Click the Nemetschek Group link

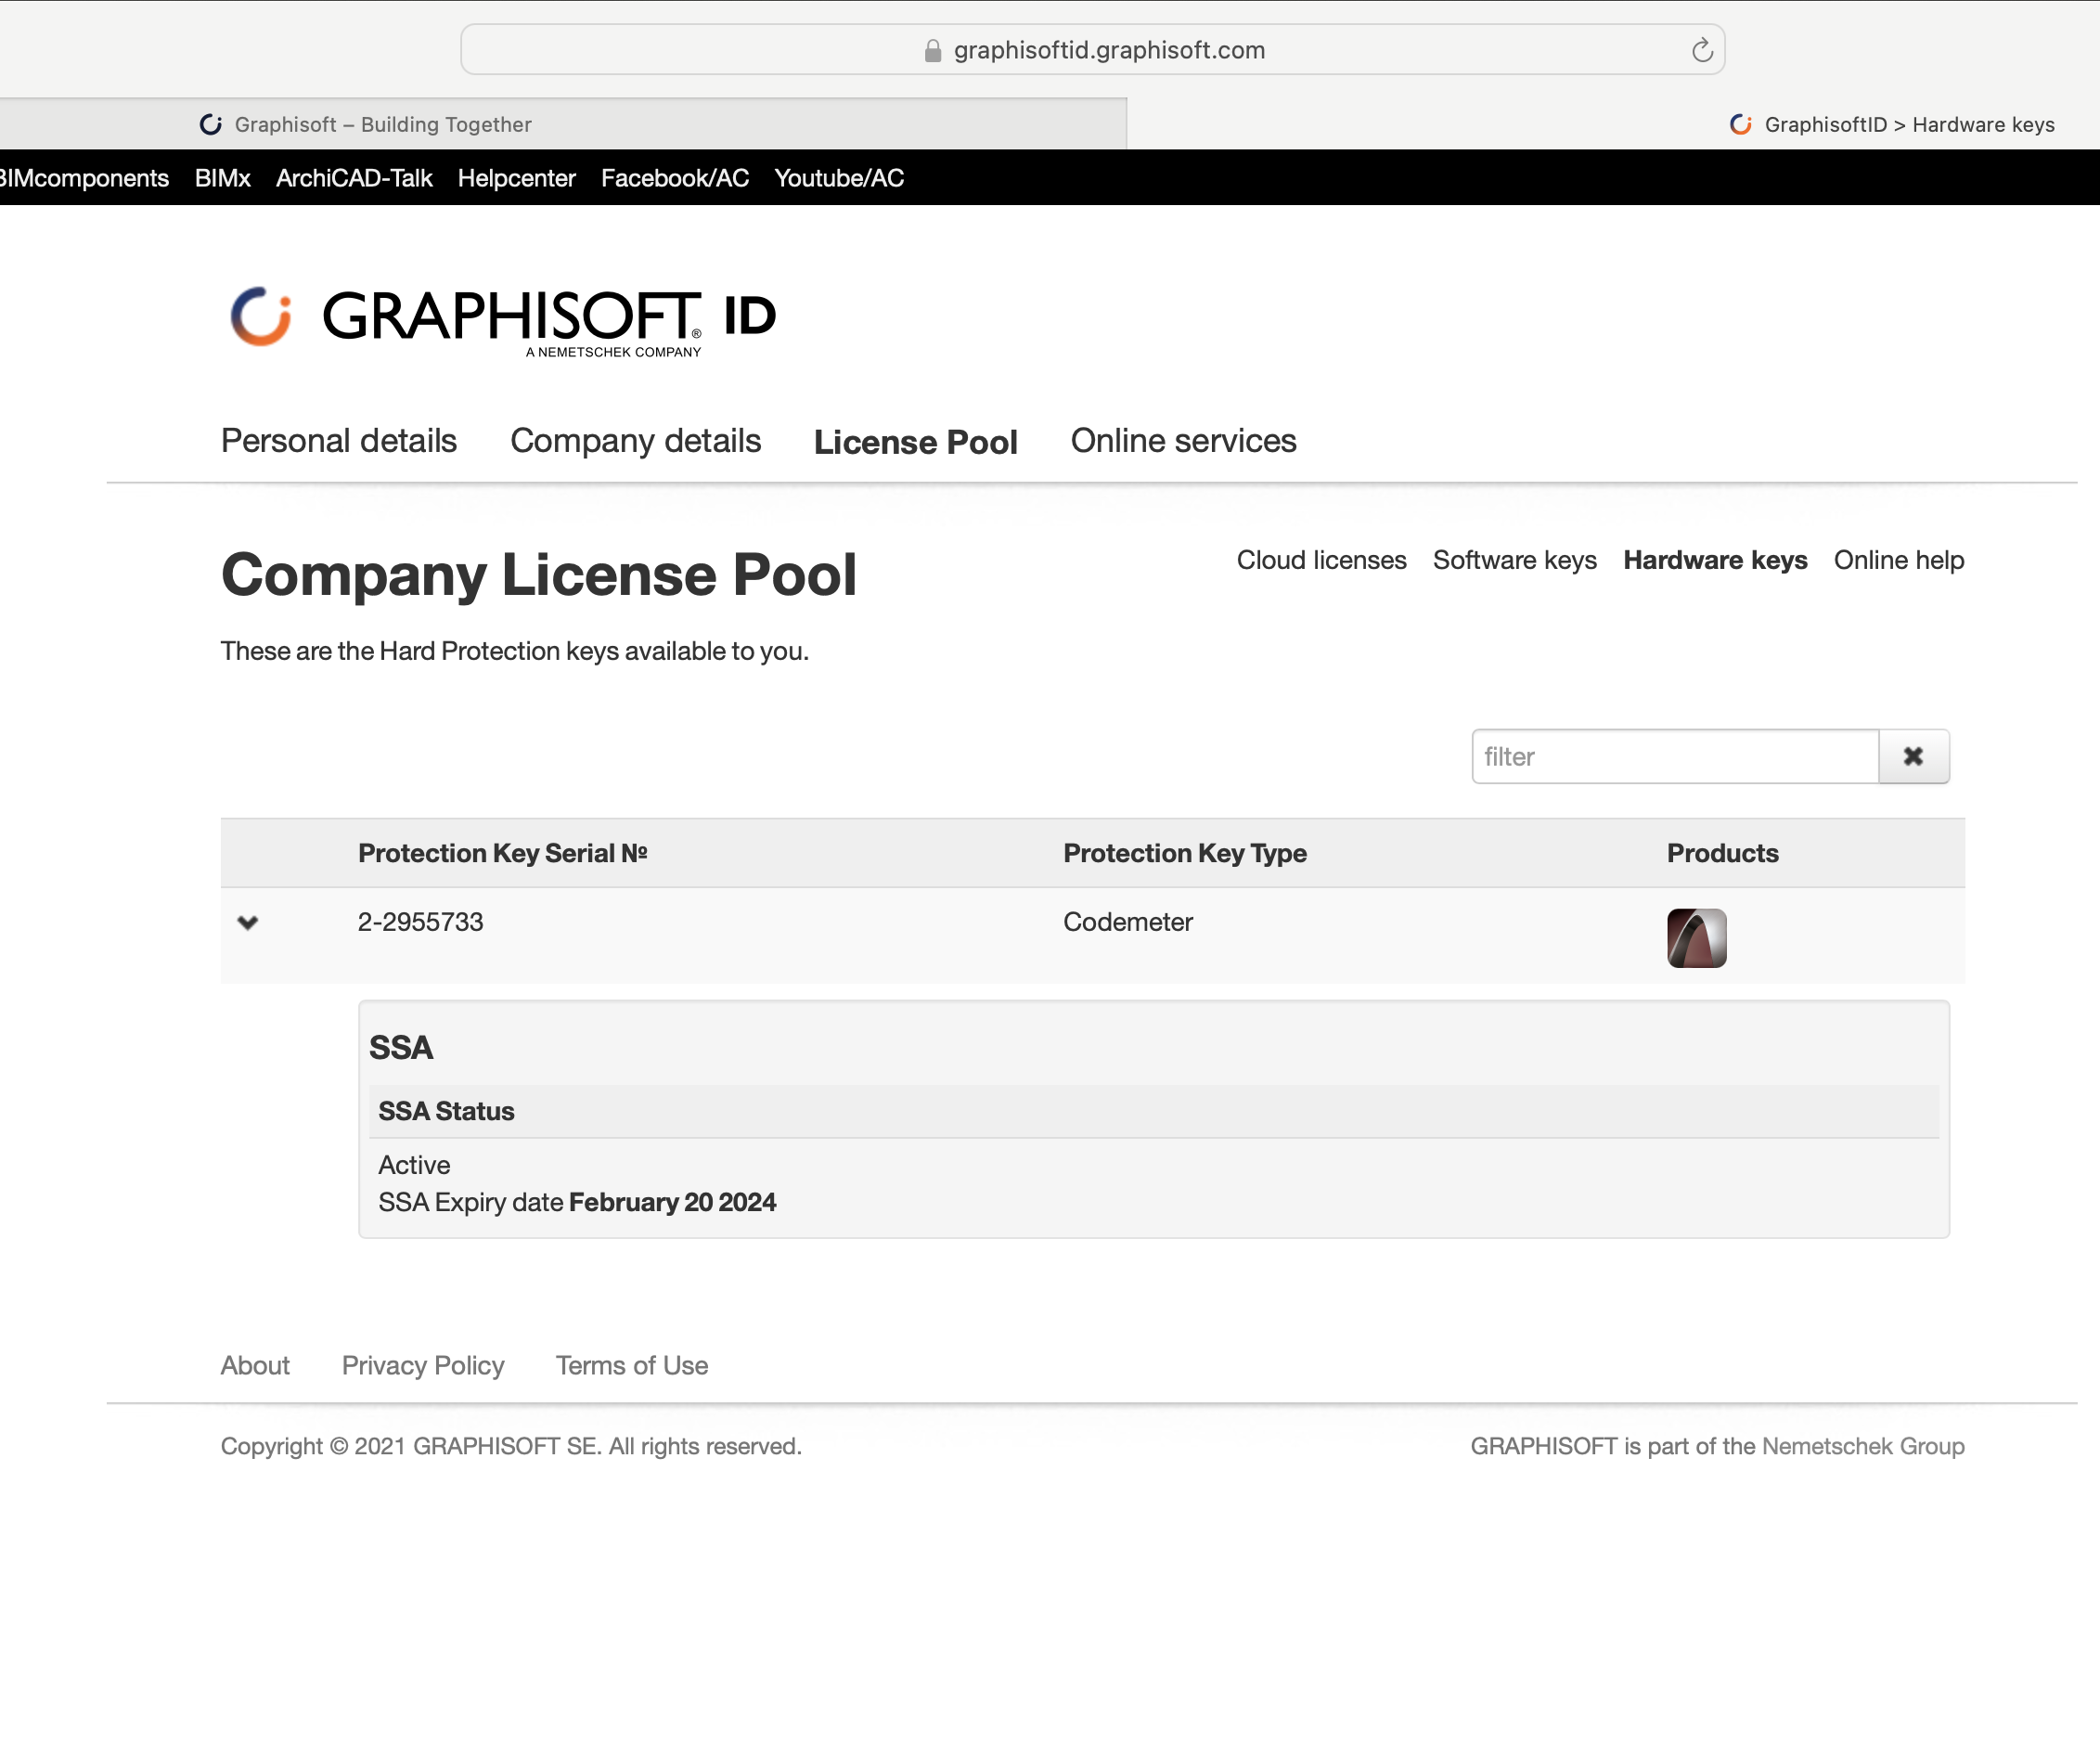(x=1862, y=1446)
